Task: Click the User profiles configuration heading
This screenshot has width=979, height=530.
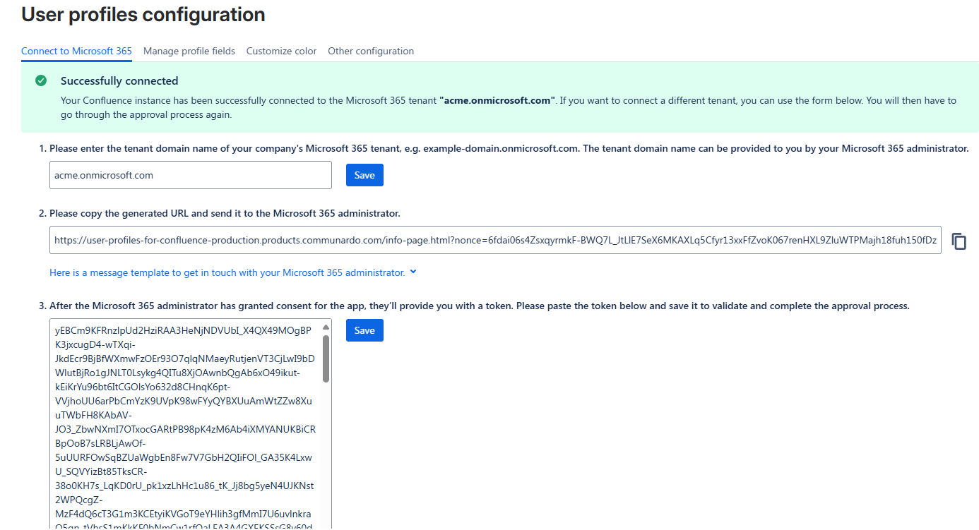Action: click(x=143, y=14)
